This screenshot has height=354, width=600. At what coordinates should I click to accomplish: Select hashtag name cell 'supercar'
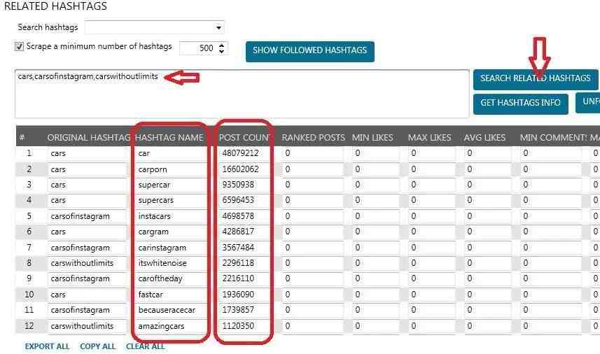pos(170,185)
